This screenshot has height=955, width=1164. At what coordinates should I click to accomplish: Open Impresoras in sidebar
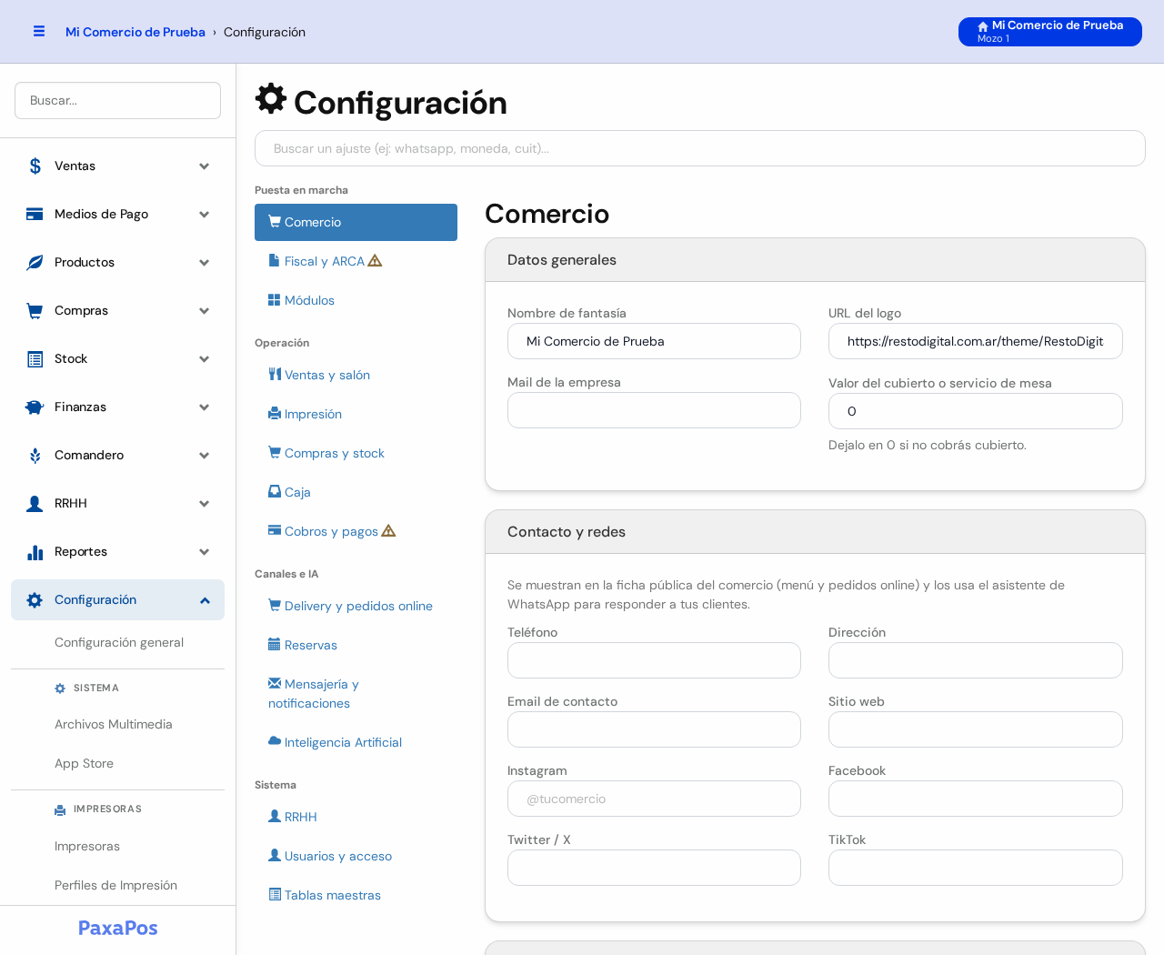pos(87,846)
